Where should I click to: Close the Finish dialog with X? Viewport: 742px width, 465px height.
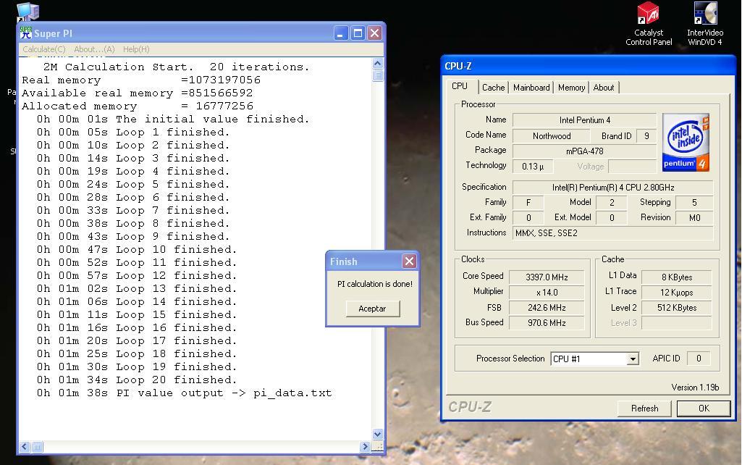pyautogui.click(x=409, y=261)
